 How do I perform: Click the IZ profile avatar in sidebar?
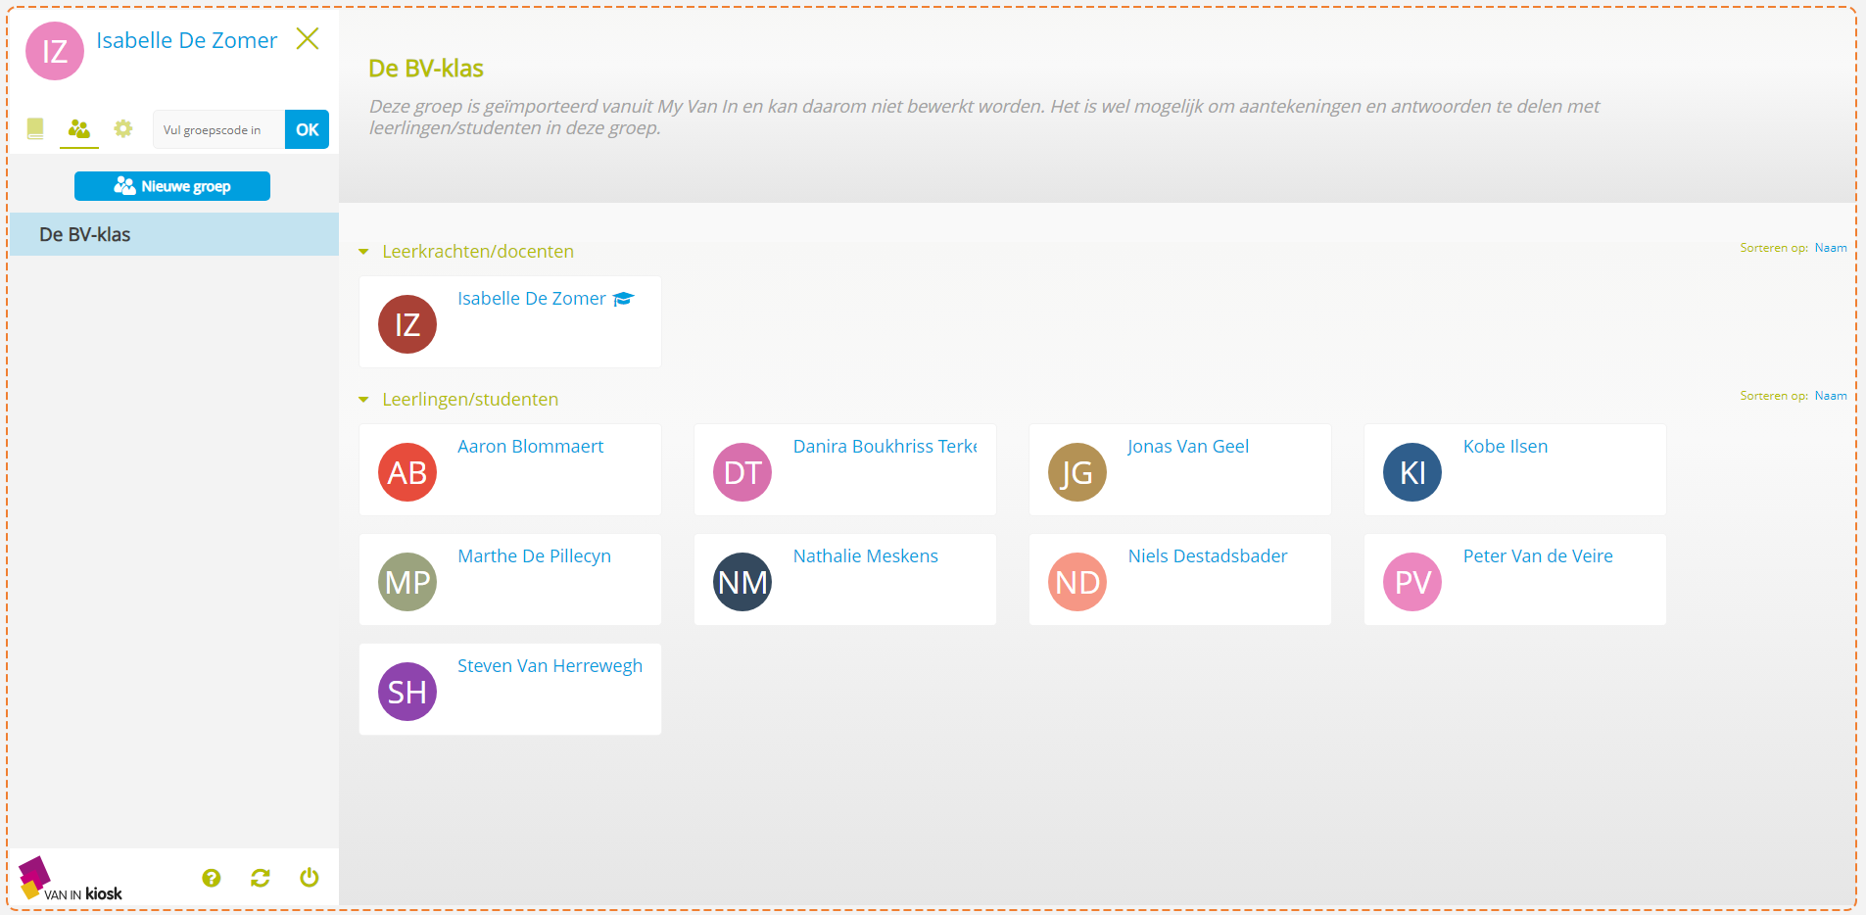pyautogui.click(x=55, y=51)
